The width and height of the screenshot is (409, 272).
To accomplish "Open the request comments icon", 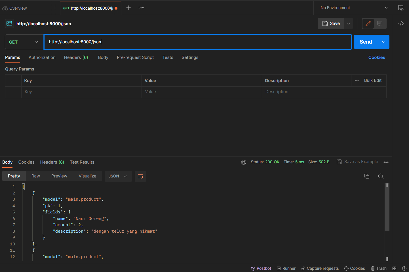I will [x=379, y=23].
